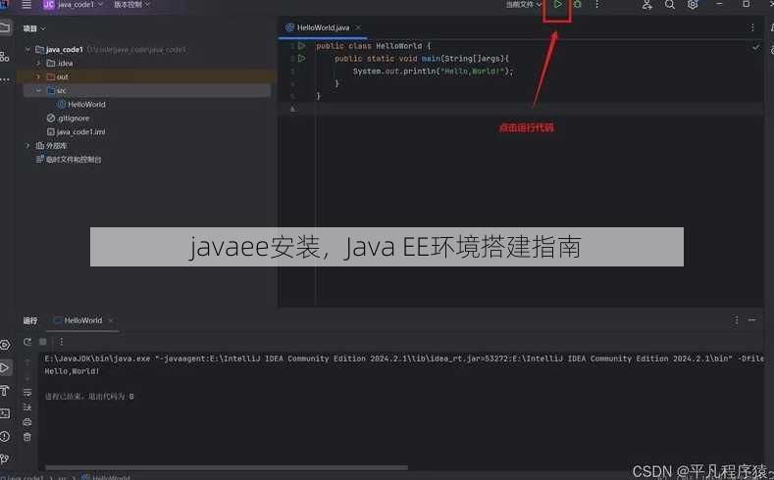
Task: Click the Debug bug icon in top toolbar
Action: [577, 5]
